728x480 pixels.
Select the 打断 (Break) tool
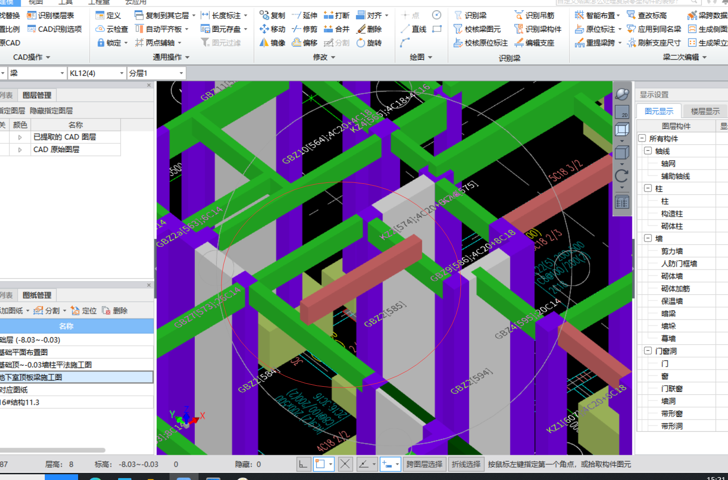336,15
